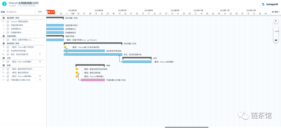Click the dependency branch icon button

click(276, 21)
